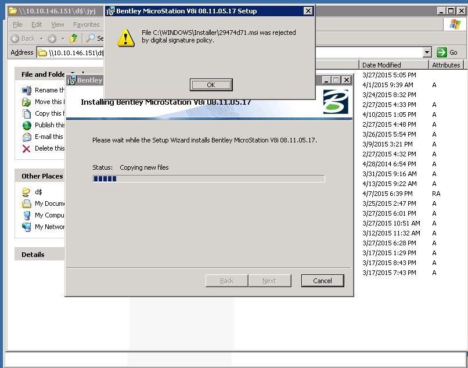Click the folder icon in Explorer title bar
This screenshot has width=468, height=368.
pyautogui.click(x=13, y=11)
